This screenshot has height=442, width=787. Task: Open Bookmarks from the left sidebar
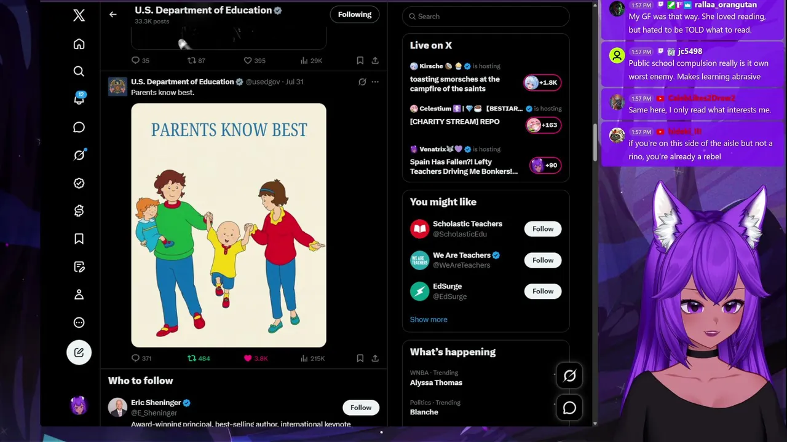pyautogui.click(x=79, y=239)
